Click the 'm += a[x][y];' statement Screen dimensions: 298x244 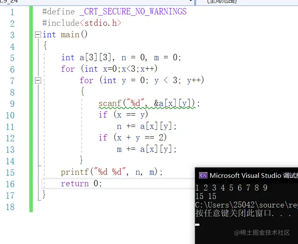[x=147, y=149]
